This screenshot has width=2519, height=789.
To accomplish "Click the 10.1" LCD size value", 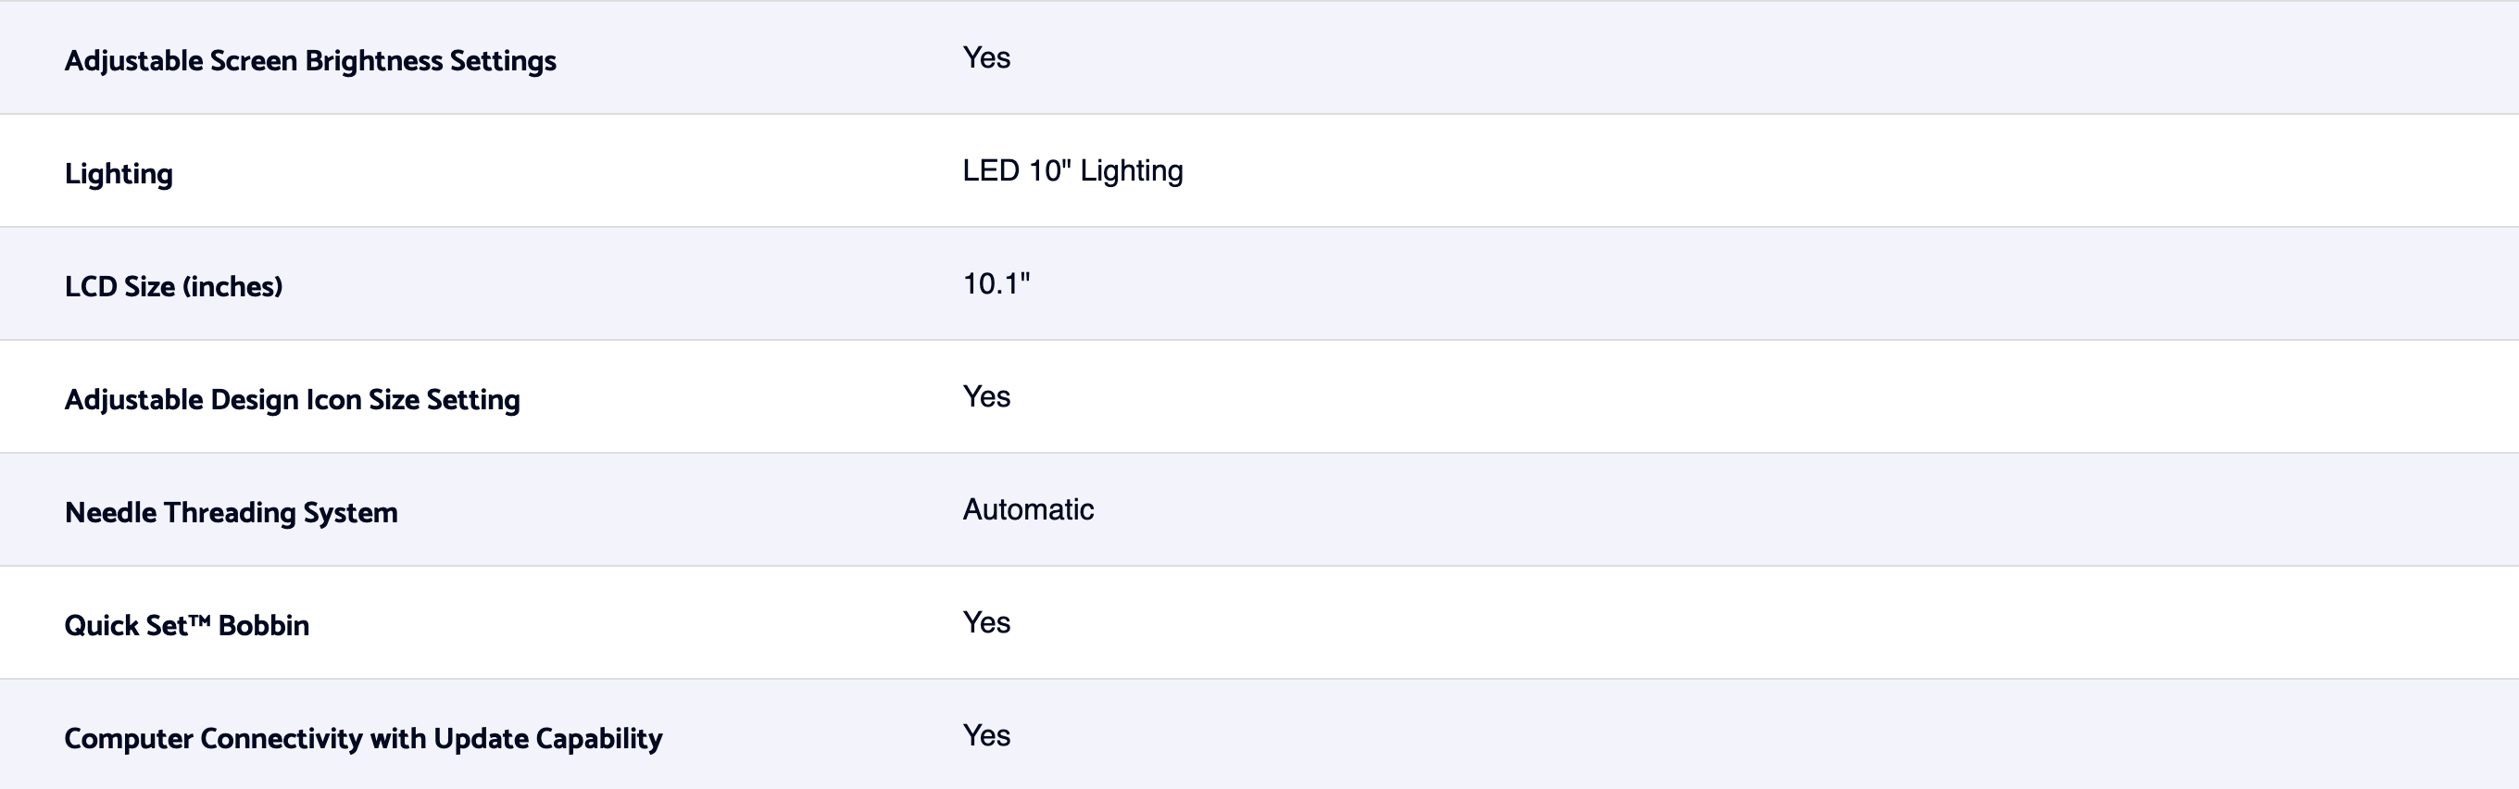I will 996,283.
